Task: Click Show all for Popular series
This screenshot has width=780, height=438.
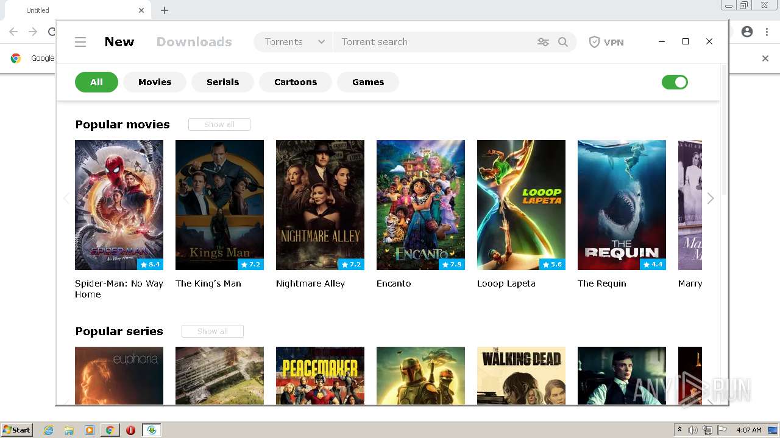Action: tap(213, 332)
